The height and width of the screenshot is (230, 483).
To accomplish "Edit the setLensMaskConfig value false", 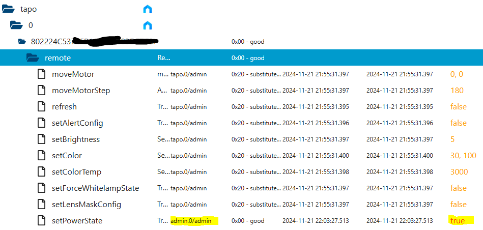I will 459,205.
